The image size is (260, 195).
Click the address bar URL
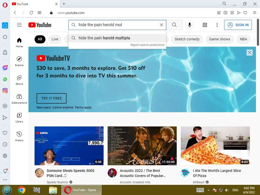click(71, 13)
